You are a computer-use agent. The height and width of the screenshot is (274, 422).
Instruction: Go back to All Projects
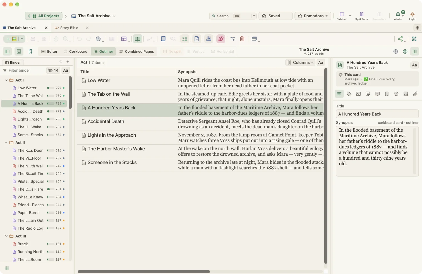pos(44,16)
